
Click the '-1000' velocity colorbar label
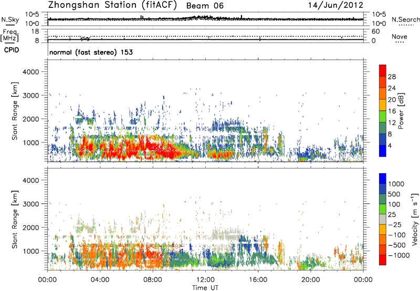(398, 255)
